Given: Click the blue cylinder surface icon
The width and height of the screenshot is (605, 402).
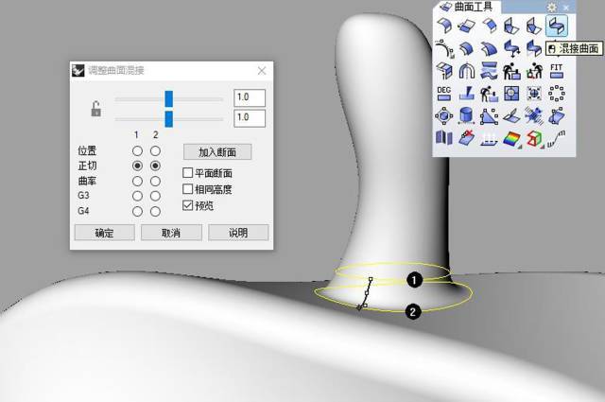Looking at the screenshot, I should pos(466,115).
